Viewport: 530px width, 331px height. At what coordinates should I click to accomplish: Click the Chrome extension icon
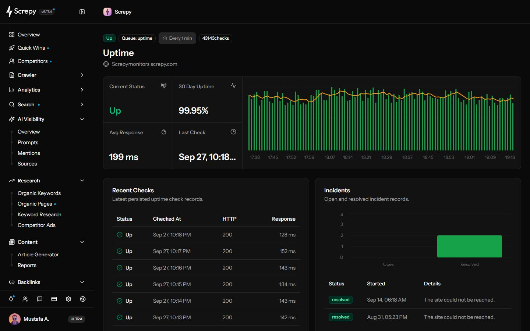click(83, 299)
